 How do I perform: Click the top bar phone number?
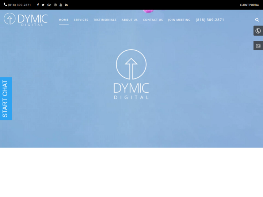[x=18, y=5]
